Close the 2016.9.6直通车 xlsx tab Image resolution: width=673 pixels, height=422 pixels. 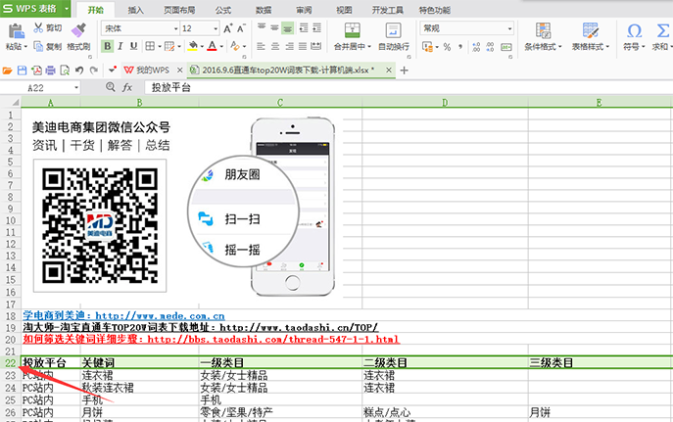[x=389, y=70]
